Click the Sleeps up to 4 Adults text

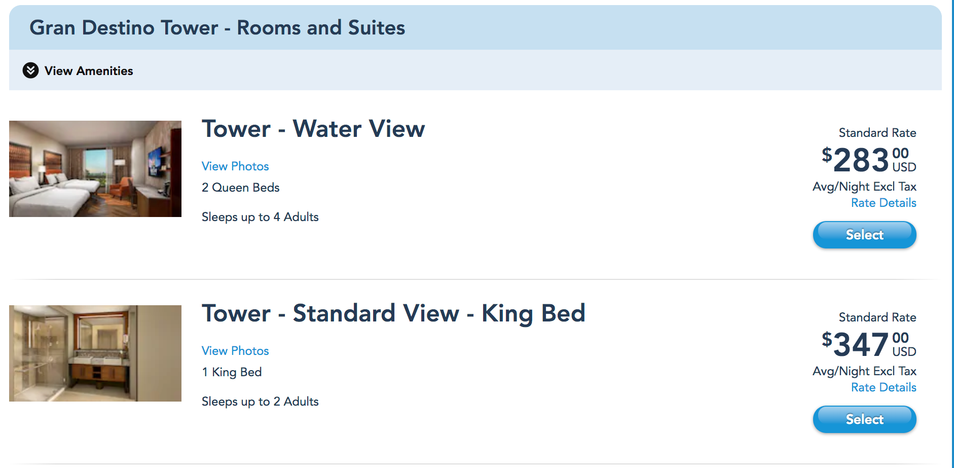[x=260, y=217]
